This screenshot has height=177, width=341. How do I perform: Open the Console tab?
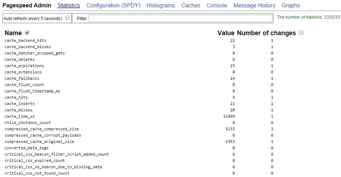coord(217,5)
